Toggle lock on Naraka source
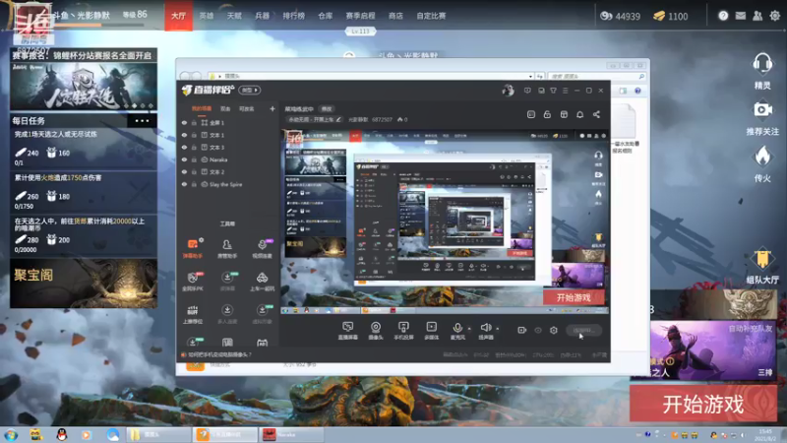Screen dimensions: 787x443 coord(194,159)
